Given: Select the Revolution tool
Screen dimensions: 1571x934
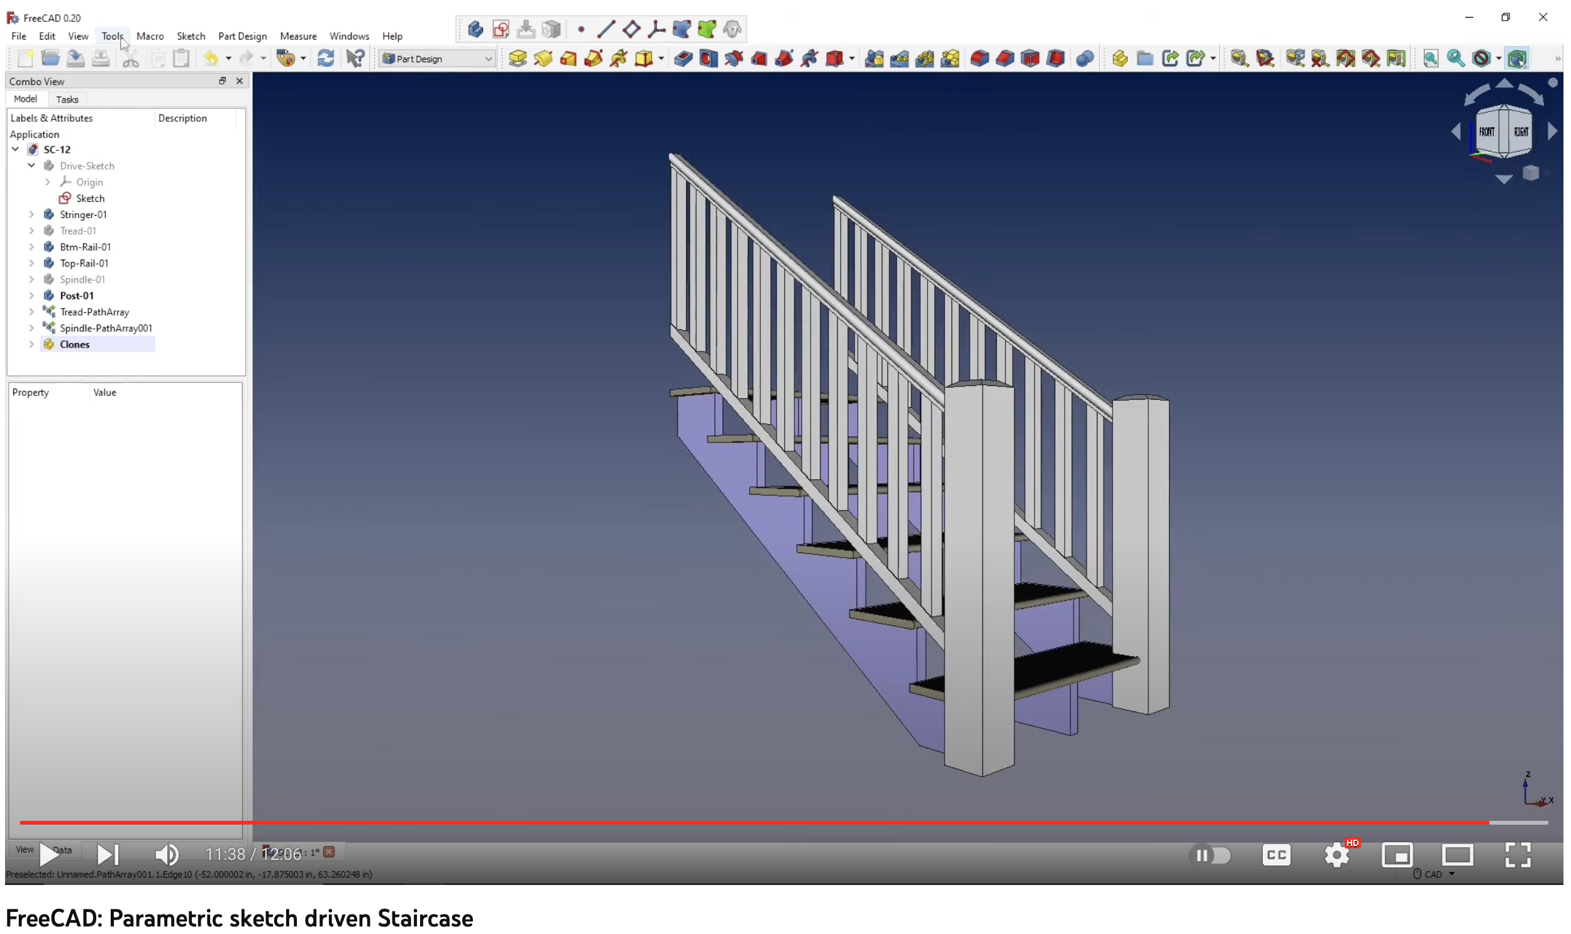Looking at the screenshot, I should tap(543, 58).
